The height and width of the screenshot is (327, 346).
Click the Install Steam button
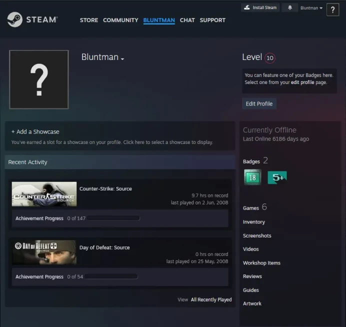click(x=260, y=7)
